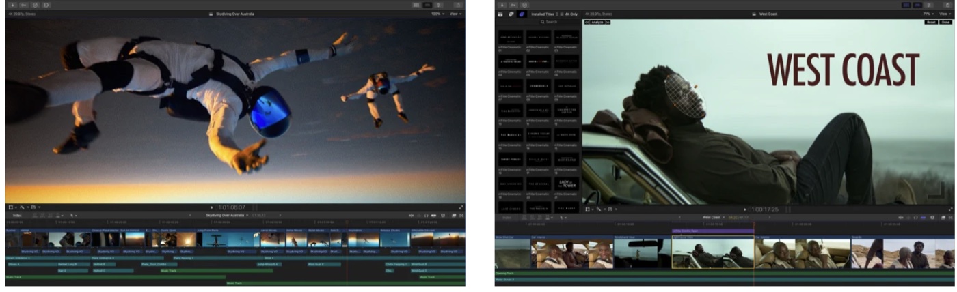Image resolution: width=957 pixels, height=292 pixels.
Task: Open the Photos and Audio sidebar
Action: pyautogui.click(x=511, y=14)
